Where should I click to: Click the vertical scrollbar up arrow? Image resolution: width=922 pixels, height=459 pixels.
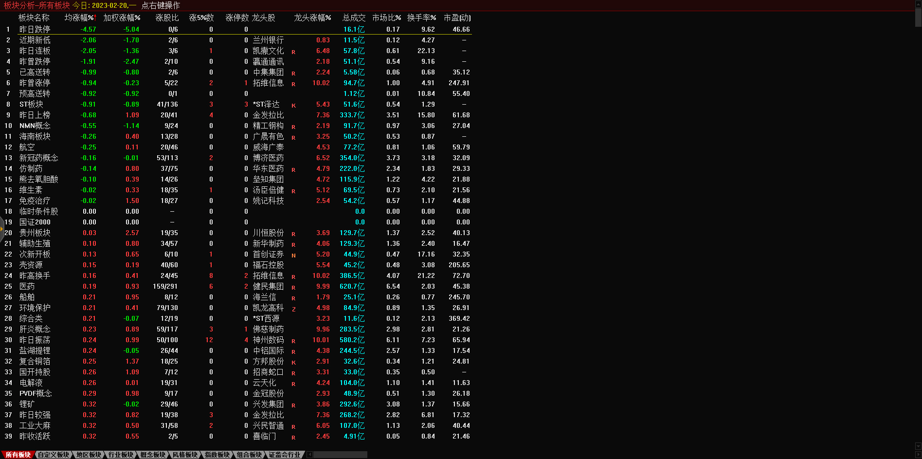(x=918, y=3)
